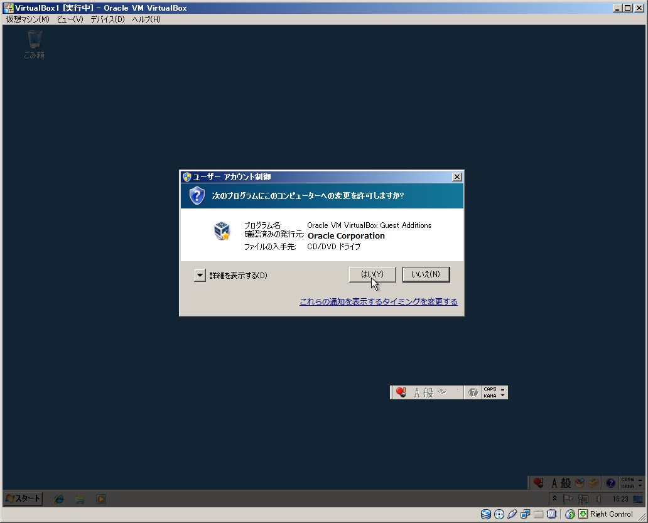648x523 pixels.
Task: Close the ユーザー アカウント制御 dialog
Action: click(x=456, y=177)
